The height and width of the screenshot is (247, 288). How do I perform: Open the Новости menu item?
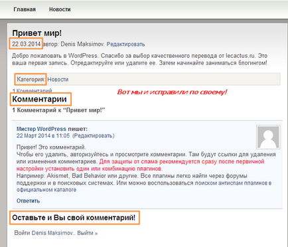[x=60, y=9]
